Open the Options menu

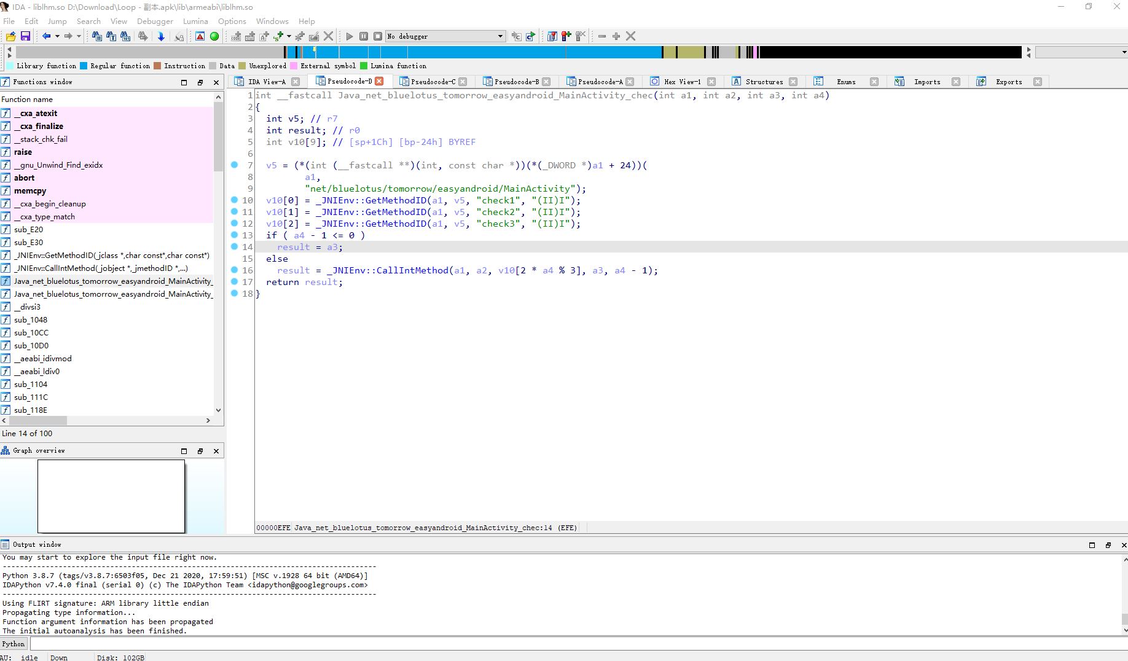tap(232, 21)
